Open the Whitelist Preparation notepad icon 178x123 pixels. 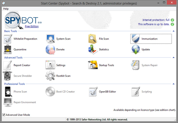point(8,39)
